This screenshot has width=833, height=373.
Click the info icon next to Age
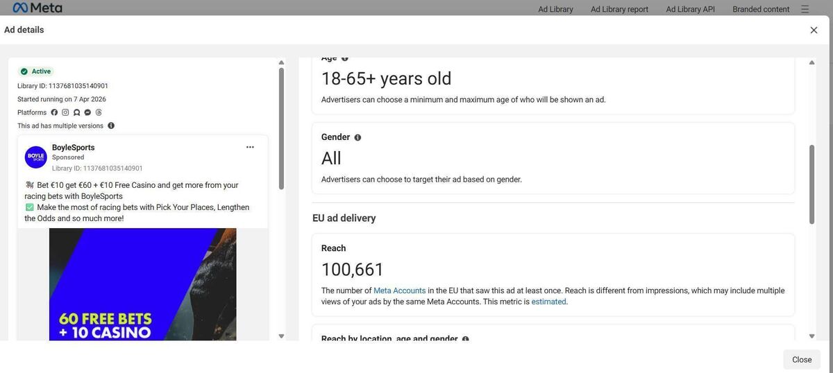coord(345,58)
